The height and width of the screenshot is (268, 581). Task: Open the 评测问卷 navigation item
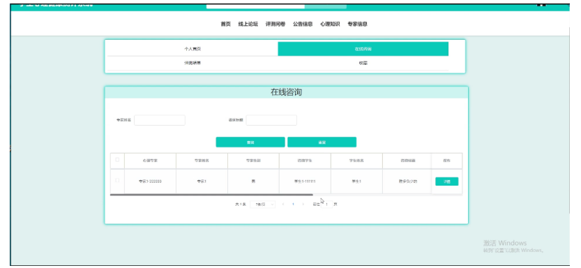(276, 24)
